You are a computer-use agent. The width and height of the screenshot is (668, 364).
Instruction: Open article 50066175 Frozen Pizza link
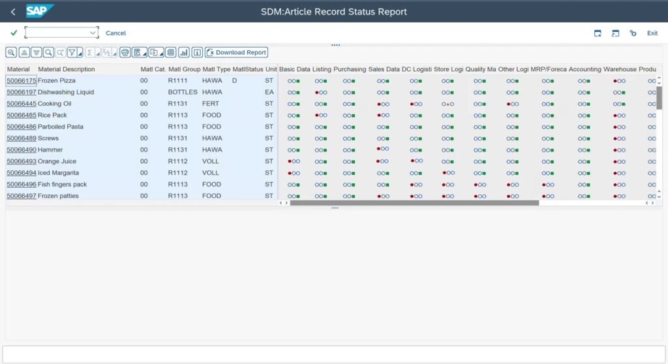click(x=21, y=81)
